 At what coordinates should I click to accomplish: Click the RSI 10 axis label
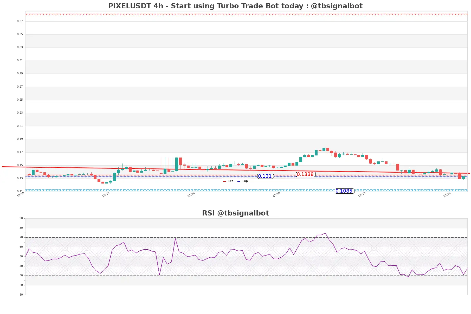tap(21, 295)
